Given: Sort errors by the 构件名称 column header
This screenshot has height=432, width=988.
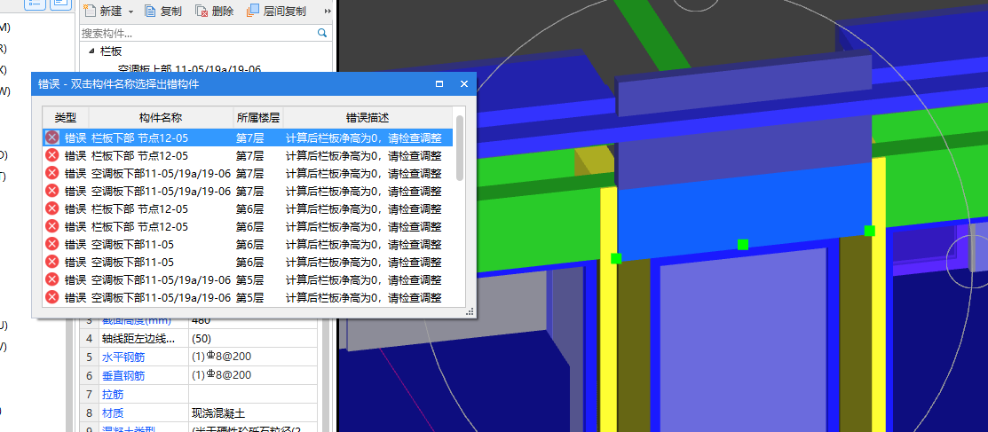Looking at the screenshot, I should tap(161, 118).
